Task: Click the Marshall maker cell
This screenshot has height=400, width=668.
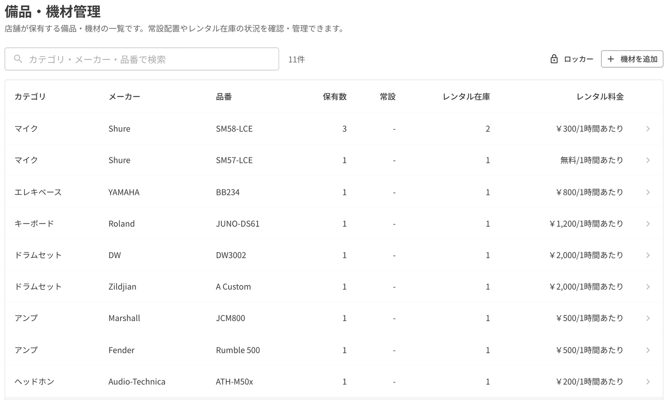Action: pyautogui.click(x=124, y=318)
